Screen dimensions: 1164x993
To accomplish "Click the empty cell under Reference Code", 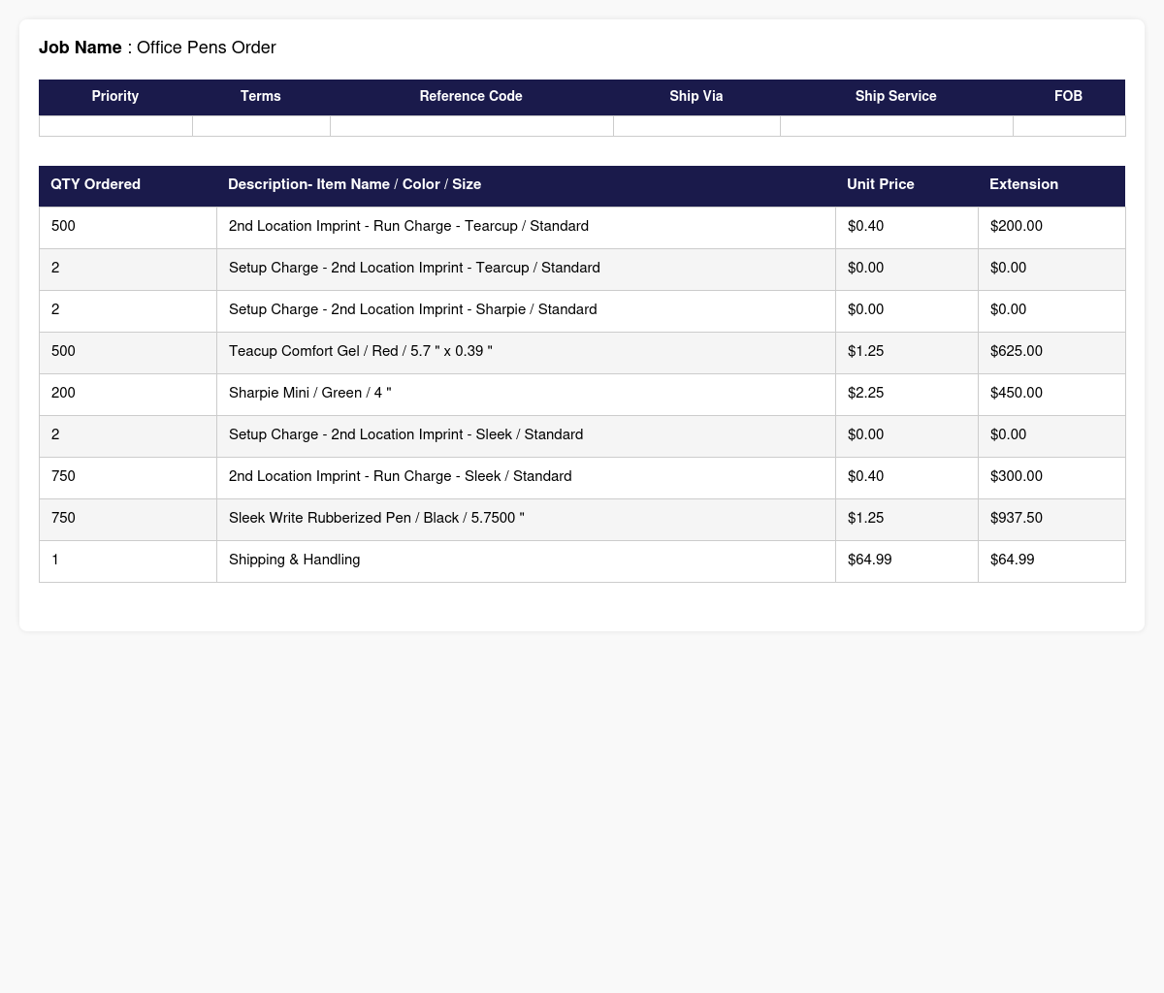I will coord(471,126).
